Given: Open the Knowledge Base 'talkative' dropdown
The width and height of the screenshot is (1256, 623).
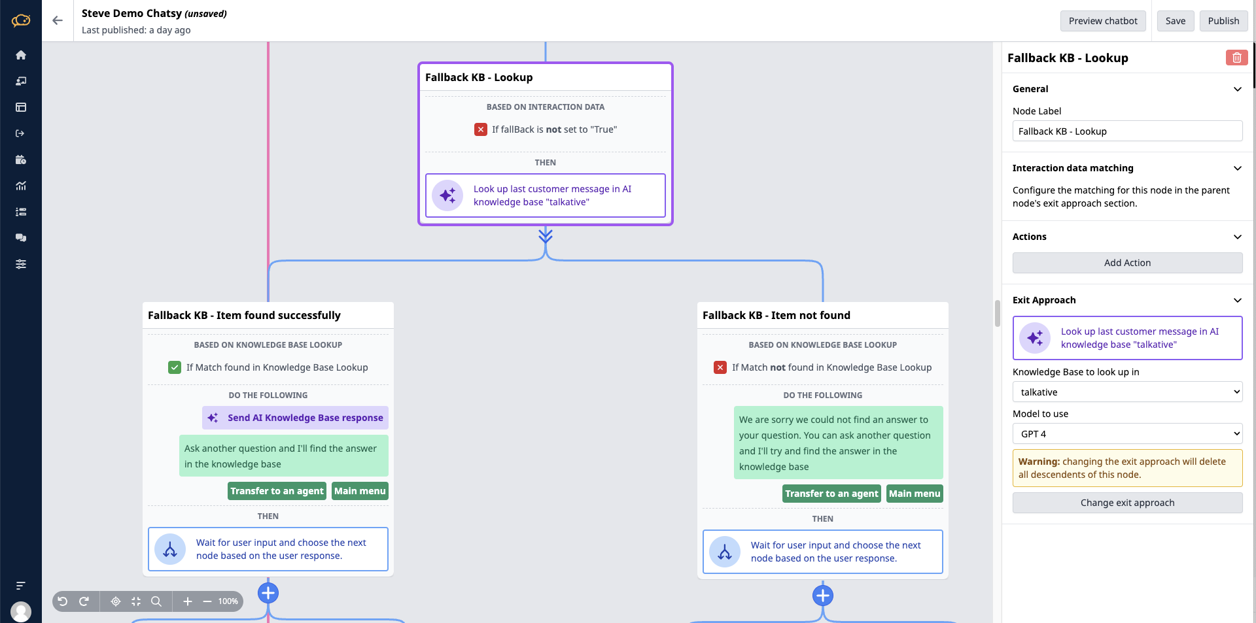Looking at the screenshot, I should point(1127,392).
